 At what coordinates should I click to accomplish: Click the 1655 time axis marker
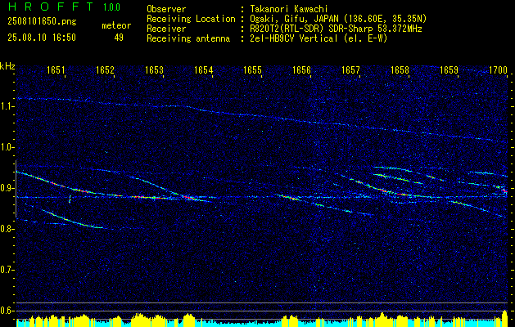coord(252,69)
